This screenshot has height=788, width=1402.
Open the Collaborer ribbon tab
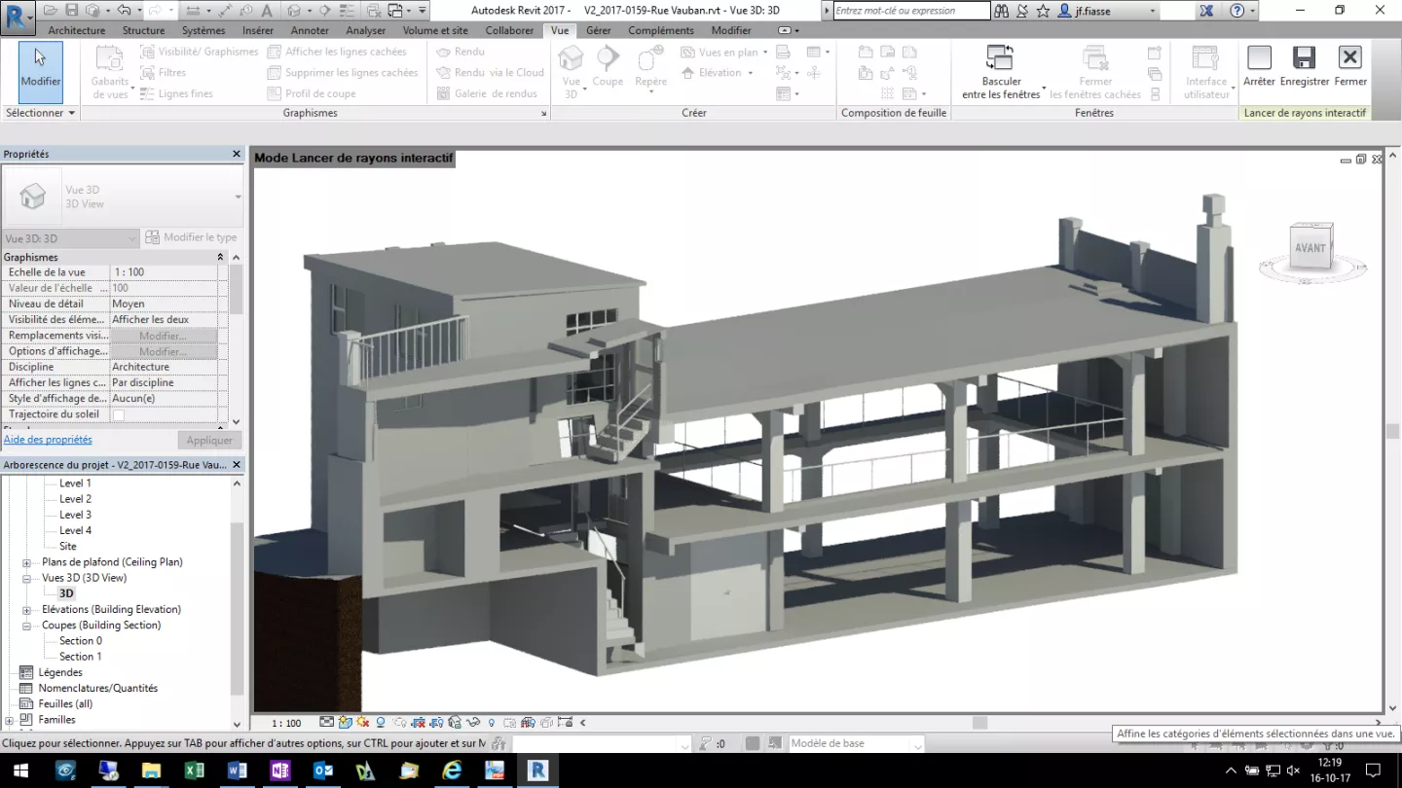click(x=509, y=30)
